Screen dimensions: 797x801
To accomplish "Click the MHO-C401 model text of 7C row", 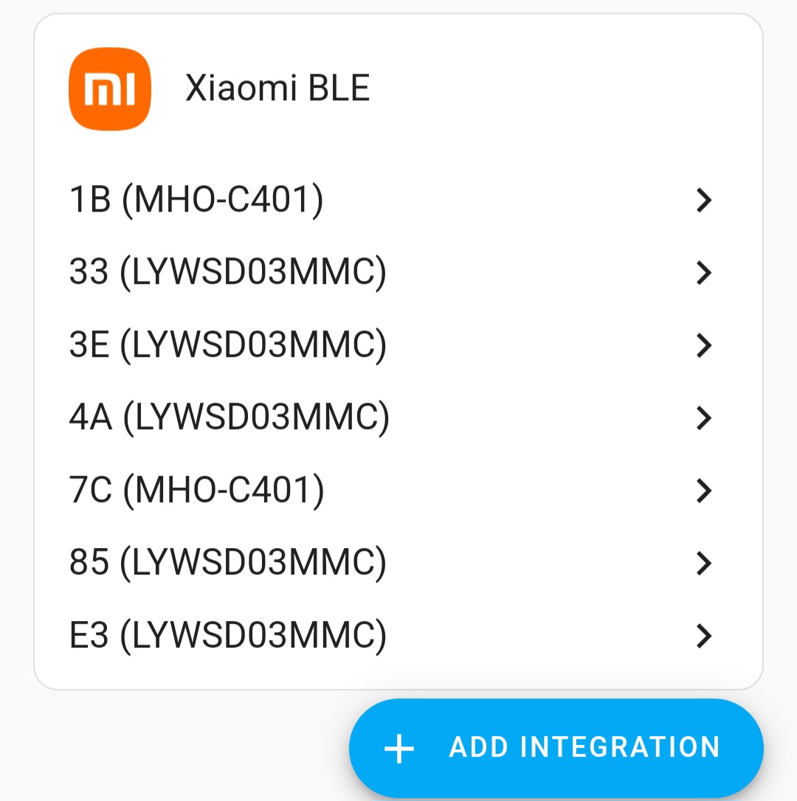I will tap(224, 490).
